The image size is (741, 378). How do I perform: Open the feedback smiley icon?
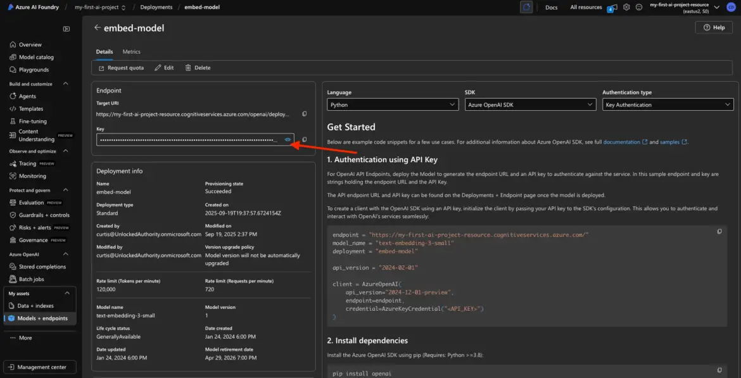click(x=638, y=8)
